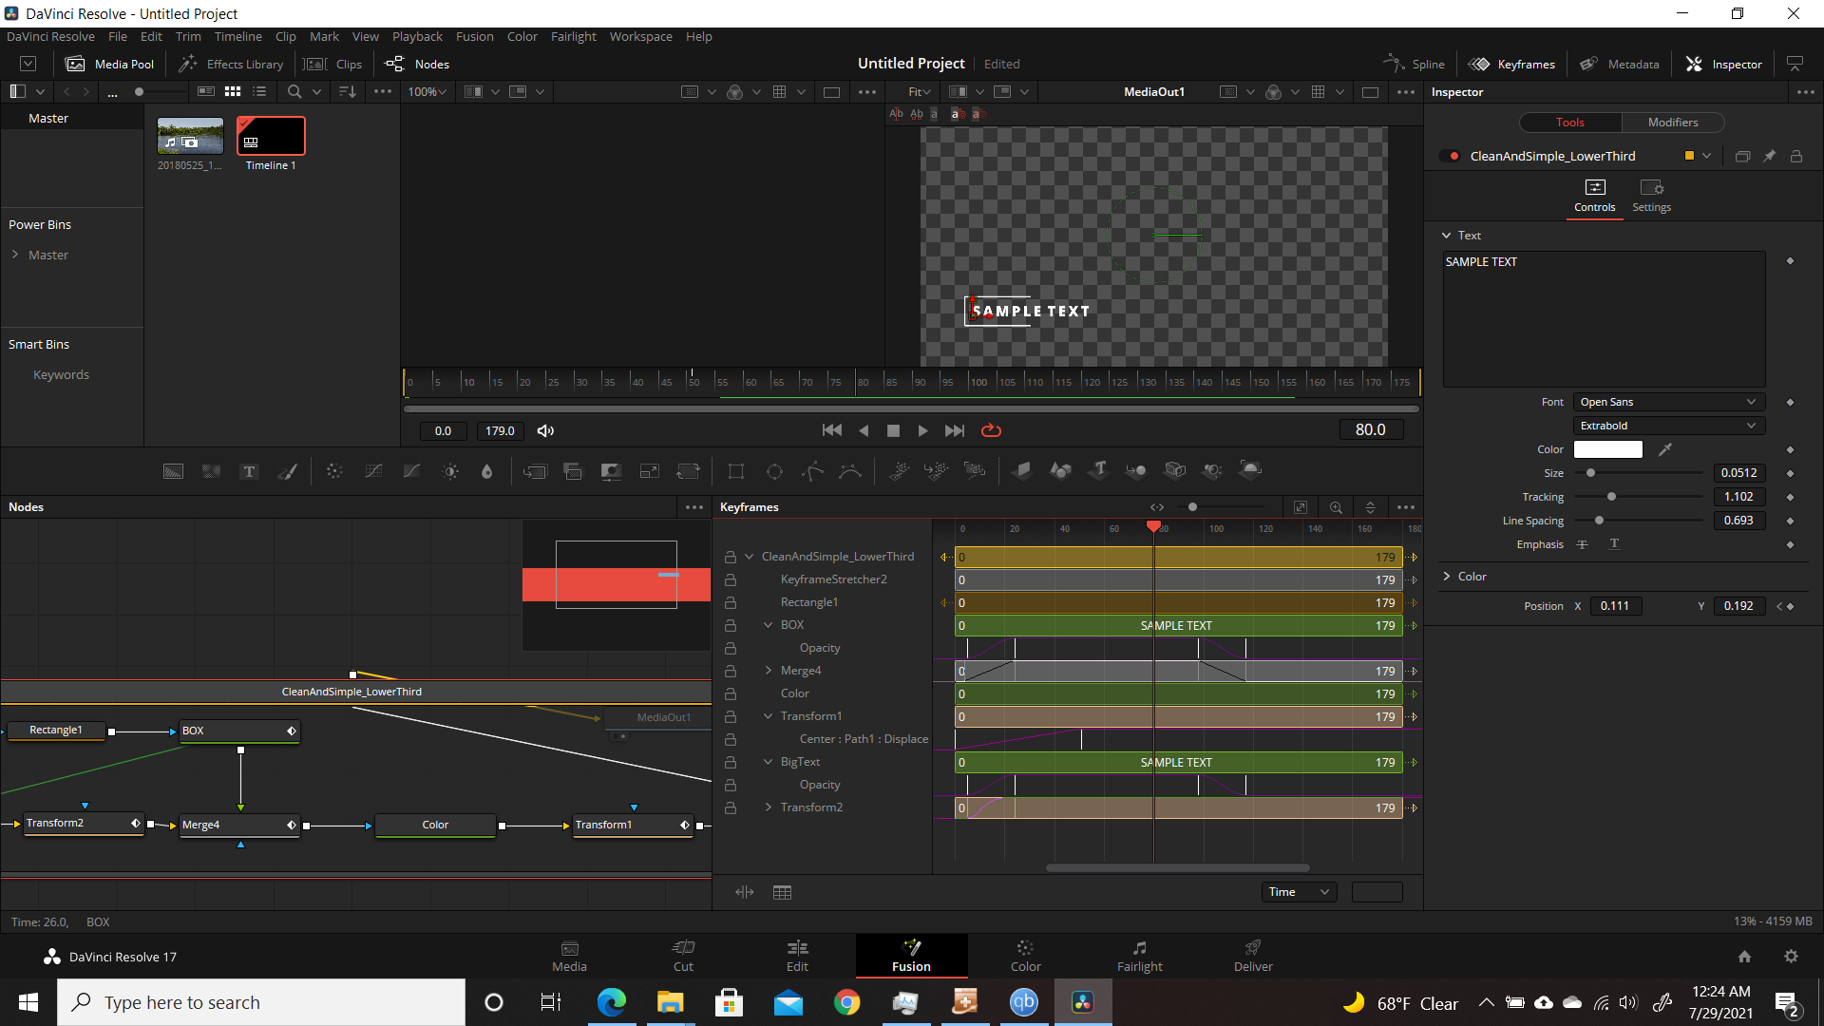
Task: Click the Position X value field
Action: coord(1615,606)
